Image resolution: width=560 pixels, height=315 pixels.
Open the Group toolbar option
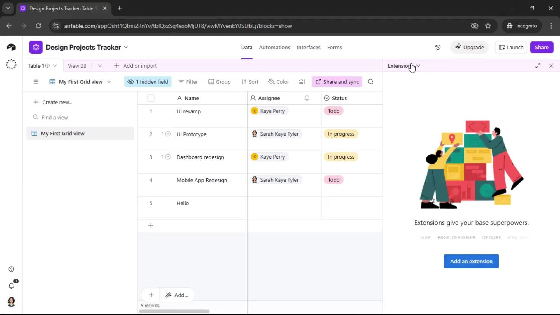click(219, 82)
